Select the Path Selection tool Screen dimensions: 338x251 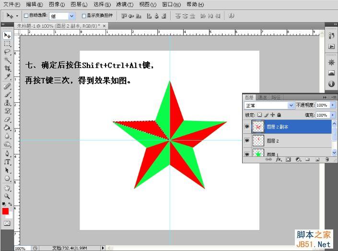tap(7, 170)
